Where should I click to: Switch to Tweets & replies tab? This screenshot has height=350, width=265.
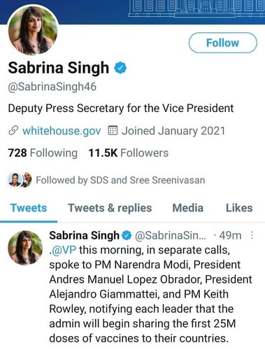click(x=110, y=208)
